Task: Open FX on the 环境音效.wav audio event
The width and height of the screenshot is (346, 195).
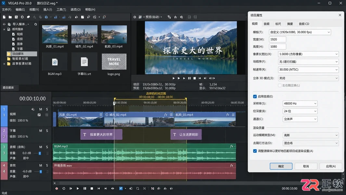Action: pos(232,166)
